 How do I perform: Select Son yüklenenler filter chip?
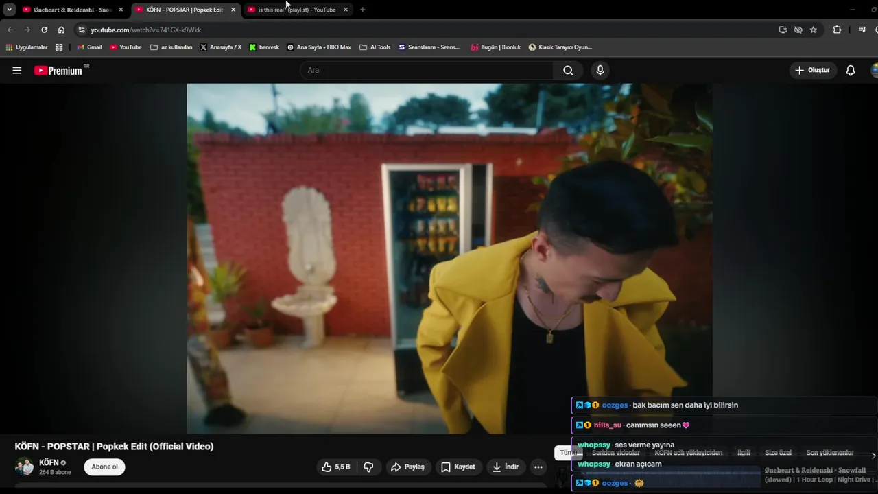coord(829,453)
